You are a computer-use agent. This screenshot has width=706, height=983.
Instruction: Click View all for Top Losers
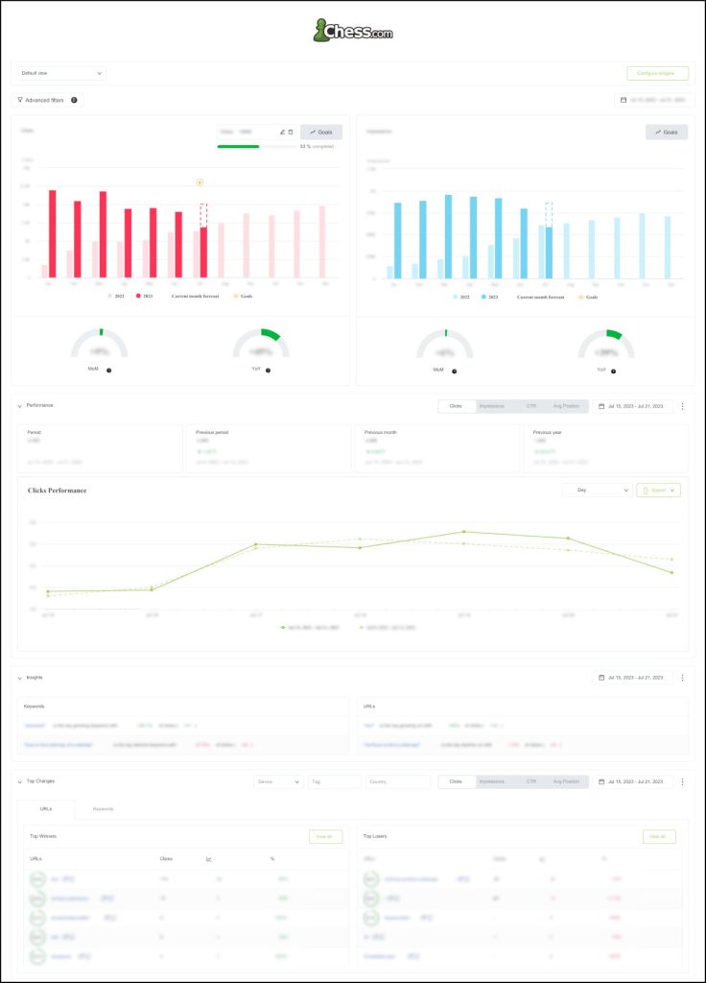tap(658, 836)
